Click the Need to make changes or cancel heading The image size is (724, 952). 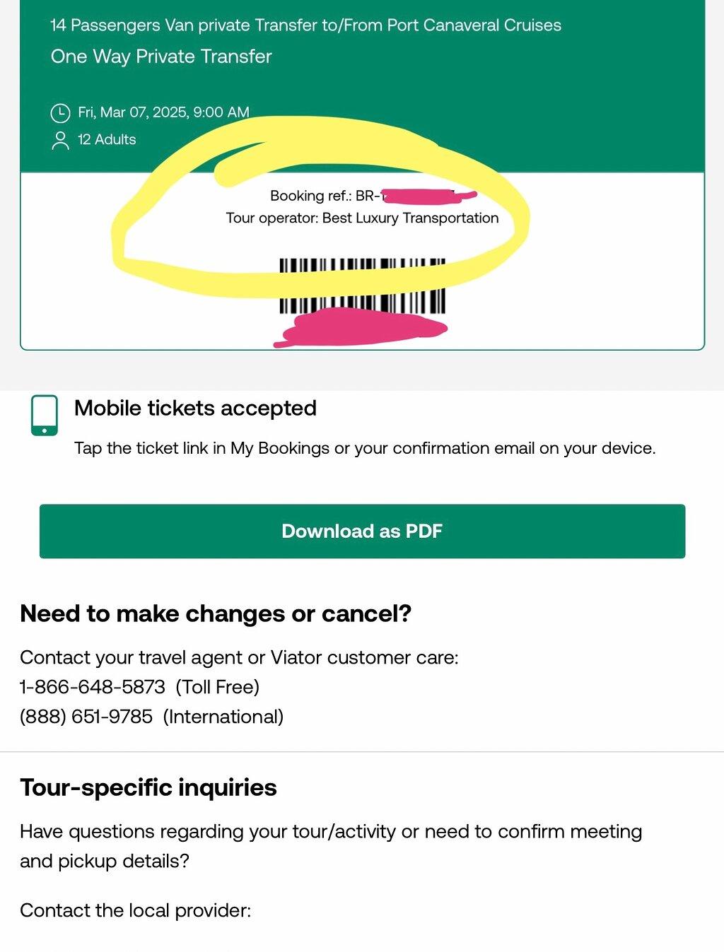216,613
